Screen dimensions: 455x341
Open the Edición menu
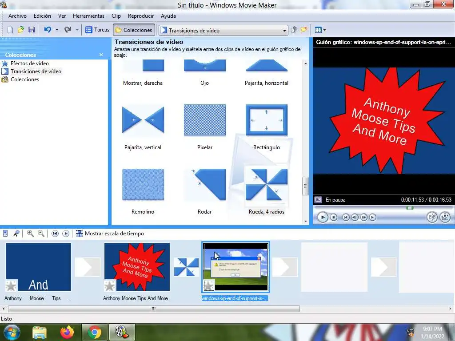pyautogui.click(x=42, y=16)
